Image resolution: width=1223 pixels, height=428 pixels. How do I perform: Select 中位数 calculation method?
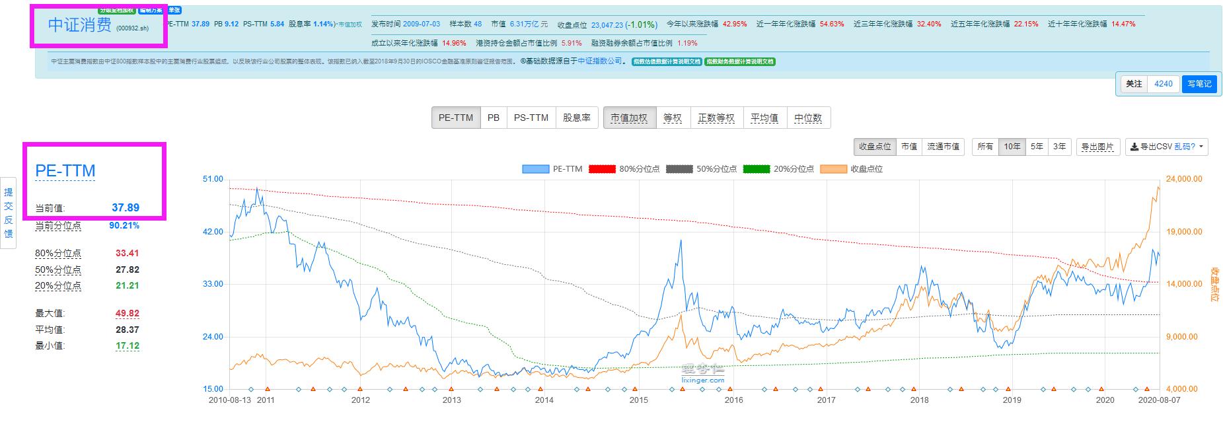[x=808, y=118]
